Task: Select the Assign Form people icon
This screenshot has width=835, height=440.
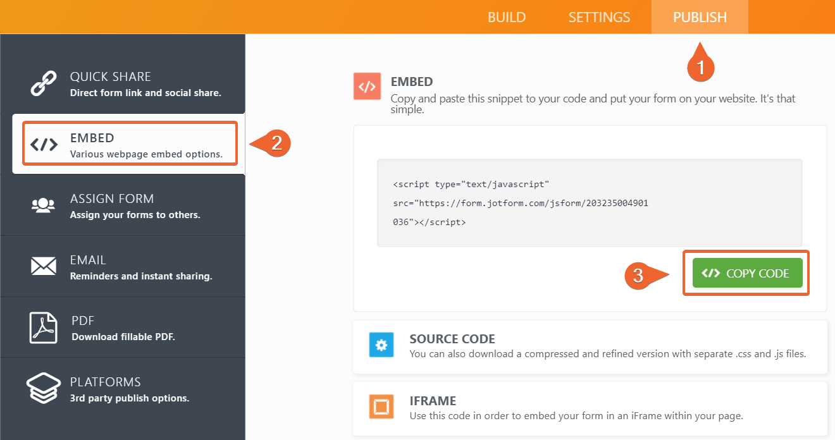Action: (x=42, y=204)
